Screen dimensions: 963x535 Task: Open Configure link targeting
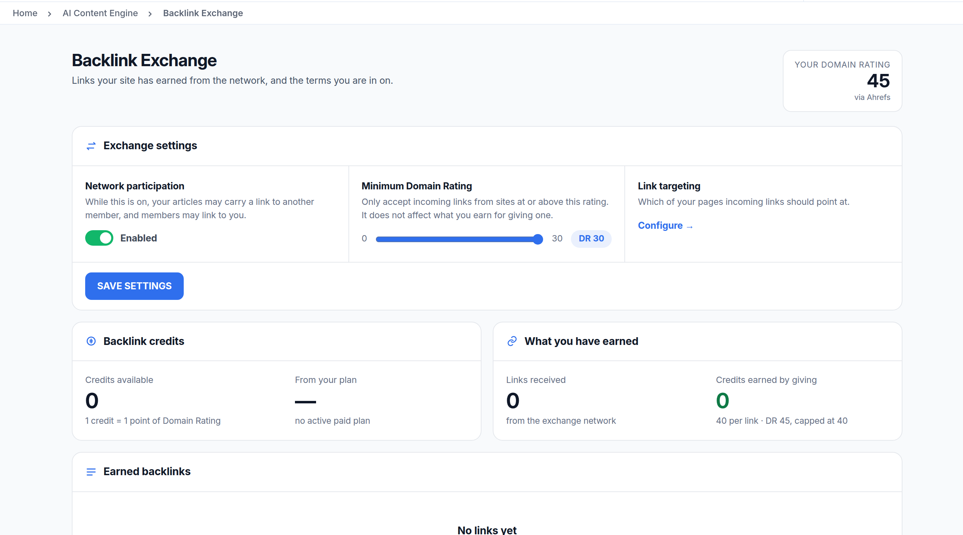(x=666, y=226)
